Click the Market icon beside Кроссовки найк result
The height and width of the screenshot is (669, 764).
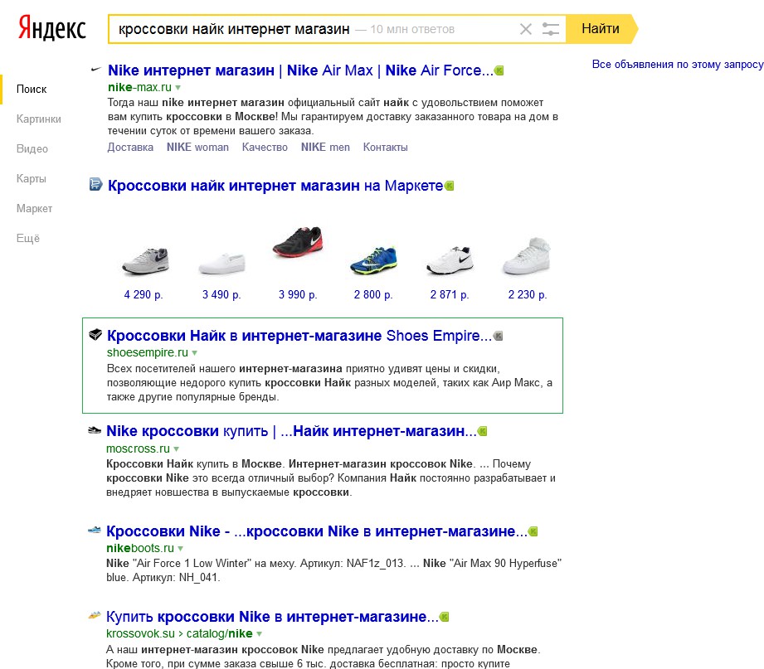96,185
